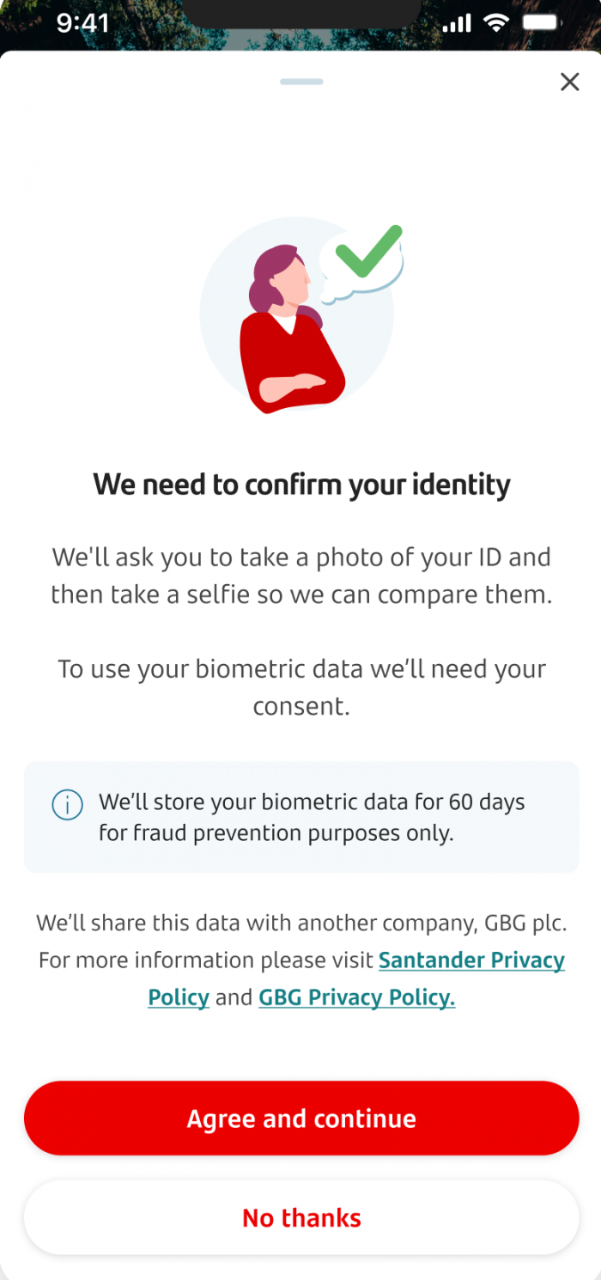Open the GBG Privacy Policy link
This screenshot has height=1280, width=601.
tap(356, 997)
